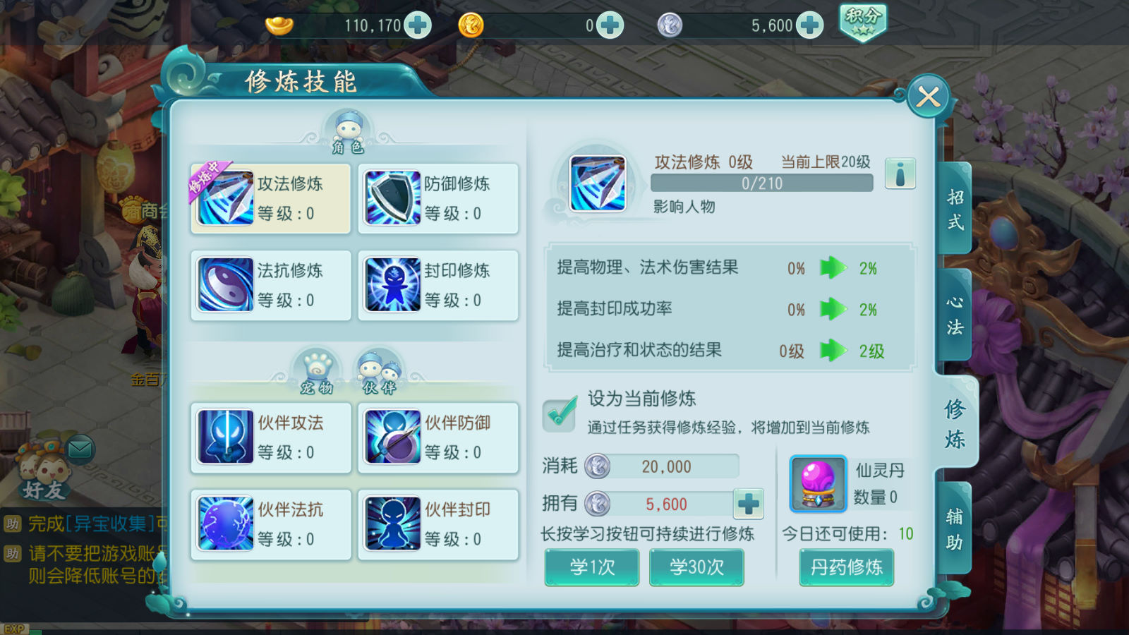Toggle the 设为当前修炼 checkbox
Screen dimensions: 1129x635
click(560, 414)
